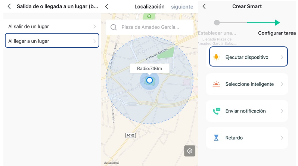The height and width of the screenshot is (166, 298).
Task: Click the Plaza de Amadeo García search field
Action: click(150, 27)
